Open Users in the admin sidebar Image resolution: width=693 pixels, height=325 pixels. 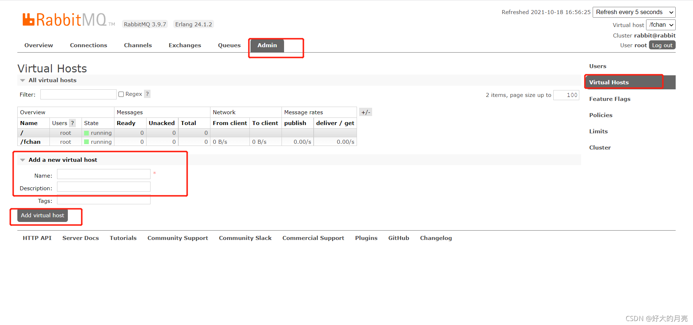(x=598, y=66)
